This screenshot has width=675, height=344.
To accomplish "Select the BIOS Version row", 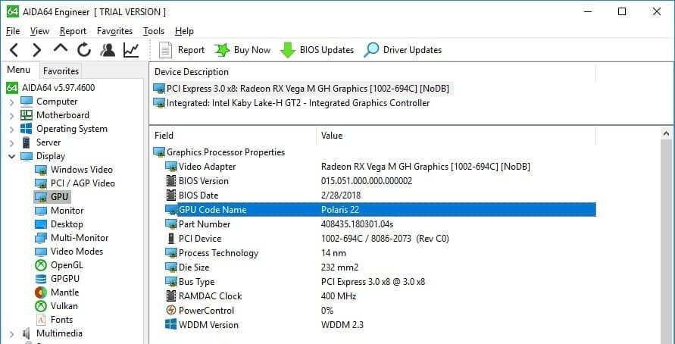I will point(373,181).
